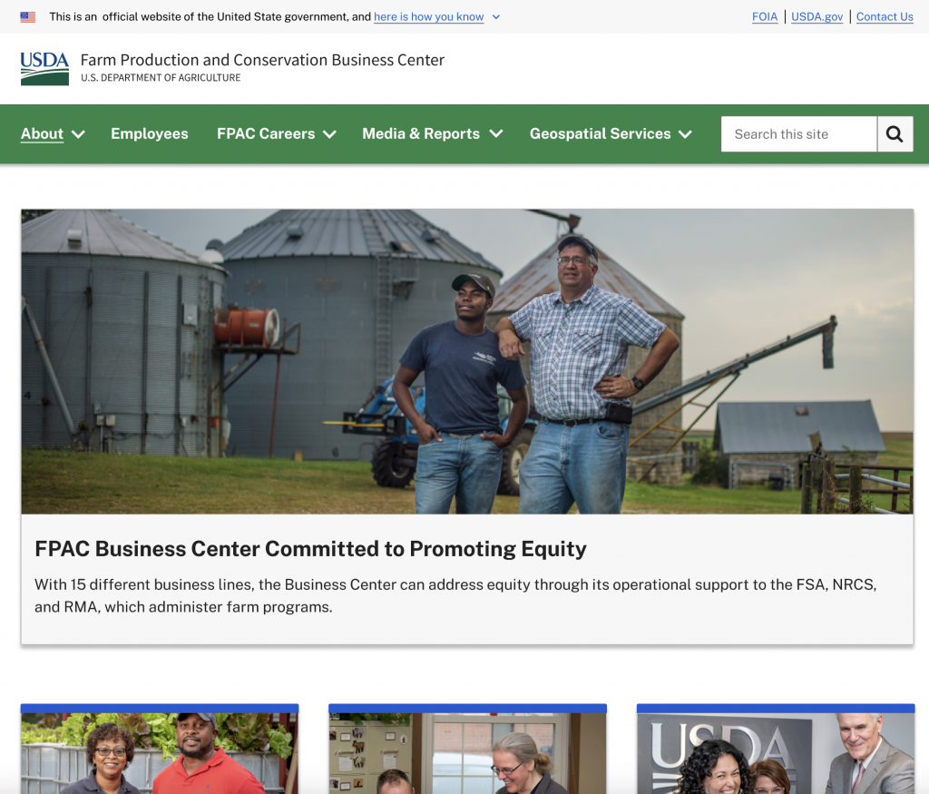Visit the USDA.gov link

817,16
